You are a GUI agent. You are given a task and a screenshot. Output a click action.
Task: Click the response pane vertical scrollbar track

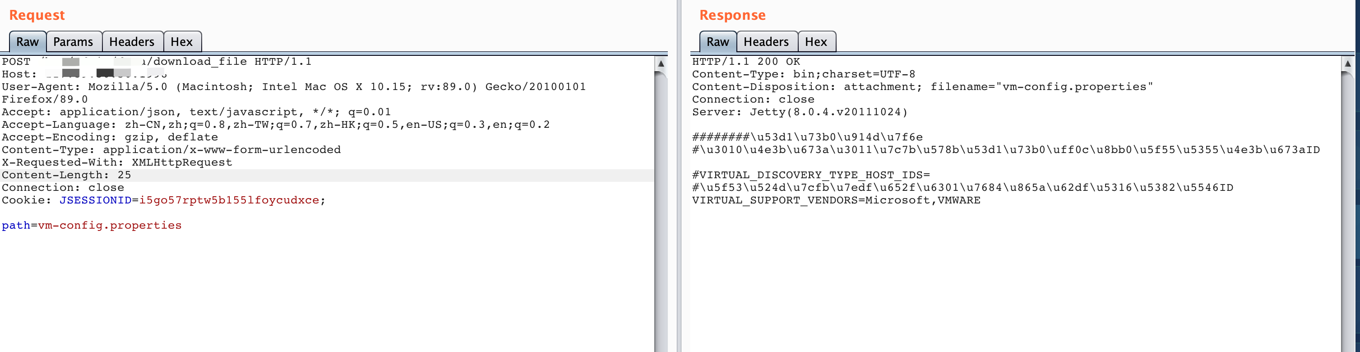click(x=1347, y=211)
